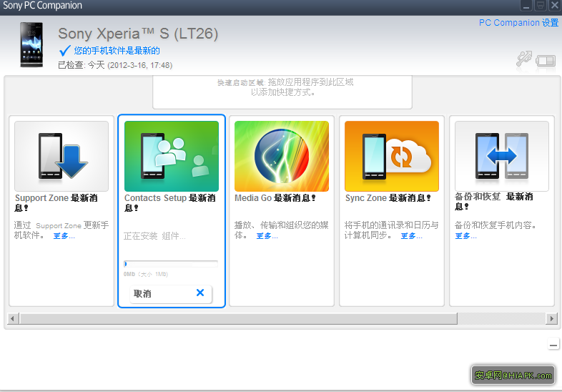Open 更多 link under 备份和恢复
This screenshot has width=562, height=392.
pyautogui.click(x=465, y=236)
